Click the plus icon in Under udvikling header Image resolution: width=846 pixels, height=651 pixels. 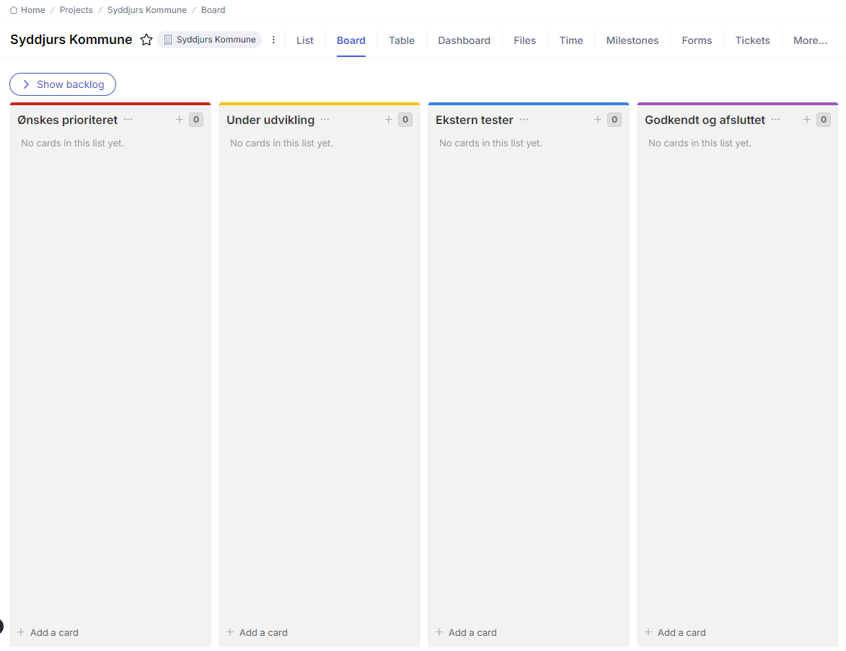(389, 120)
